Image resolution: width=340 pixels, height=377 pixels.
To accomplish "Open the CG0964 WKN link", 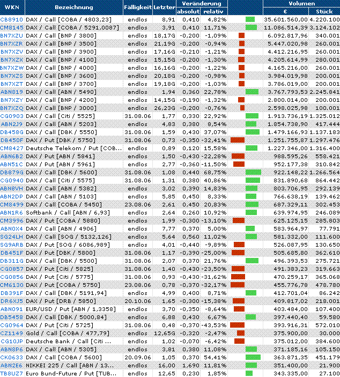I will click(12, 326).
